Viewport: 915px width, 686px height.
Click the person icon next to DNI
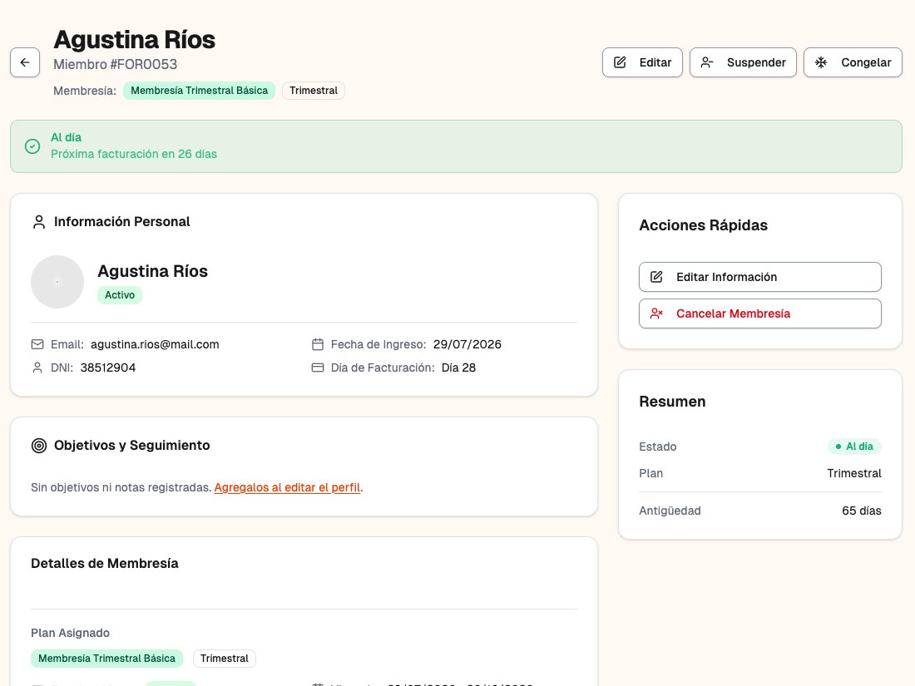(37, 368)
